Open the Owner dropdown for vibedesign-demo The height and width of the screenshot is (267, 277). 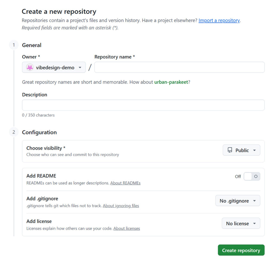tap(54, 67)
